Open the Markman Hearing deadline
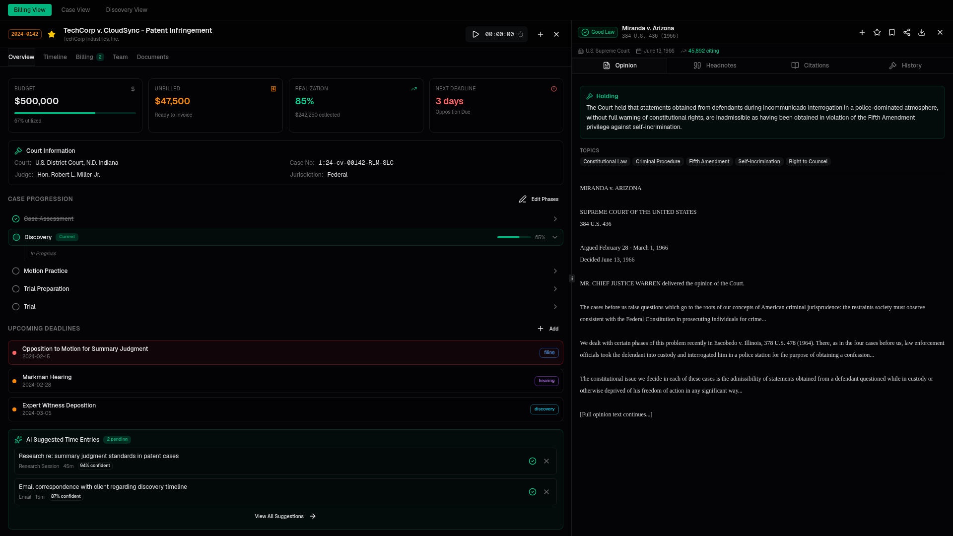 [x=285, y=381]
